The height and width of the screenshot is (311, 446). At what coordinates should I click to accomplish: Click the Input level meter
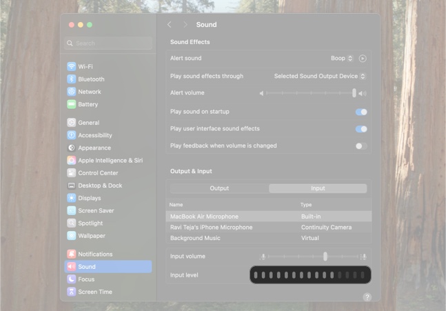pyautogui.click(x=310, y=275)
